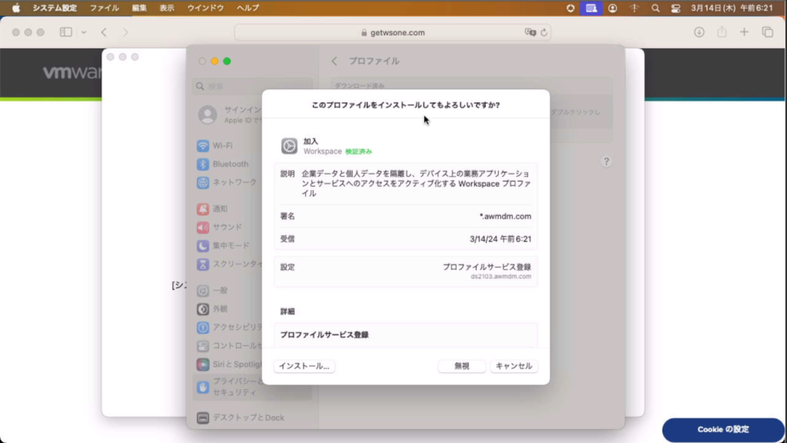The height and width of the screenshot is (443, 787).
Task: Reload the Safari page
Action: [544, 32]
